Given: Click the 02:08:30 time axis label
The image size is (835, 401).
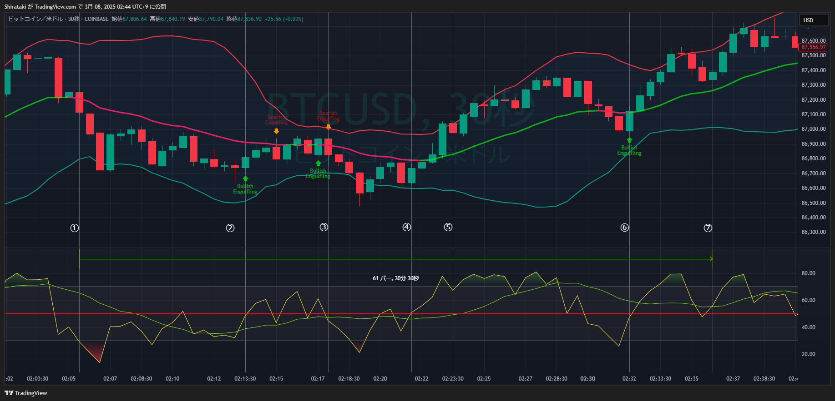Looking at the screenshot, I should click(x=142, y=379).
